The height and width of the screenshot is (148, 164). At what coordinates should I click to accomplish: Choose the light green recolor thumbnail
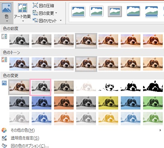click(x=153, y=118)
